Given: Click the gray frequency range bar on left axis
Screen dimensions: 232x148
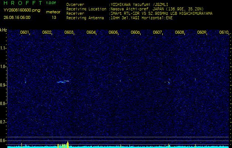Looking at the screenshot, I should tap(7, 85).
